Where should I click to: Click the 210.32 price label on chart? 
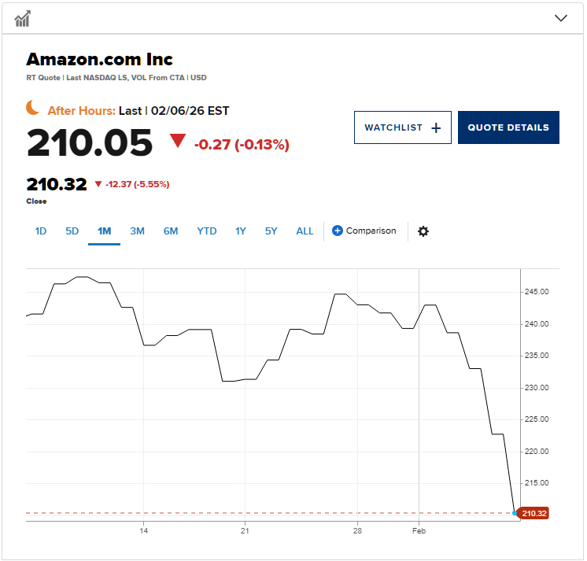point(534,513)
